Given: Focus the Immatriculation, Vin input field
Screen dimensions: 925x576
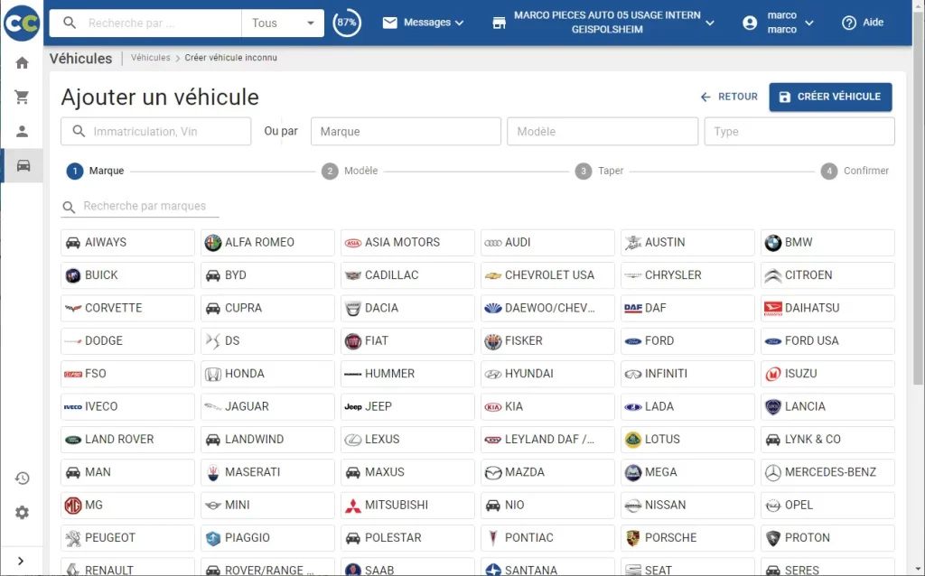Looking at the screenshot, I should tap(155, 132).
